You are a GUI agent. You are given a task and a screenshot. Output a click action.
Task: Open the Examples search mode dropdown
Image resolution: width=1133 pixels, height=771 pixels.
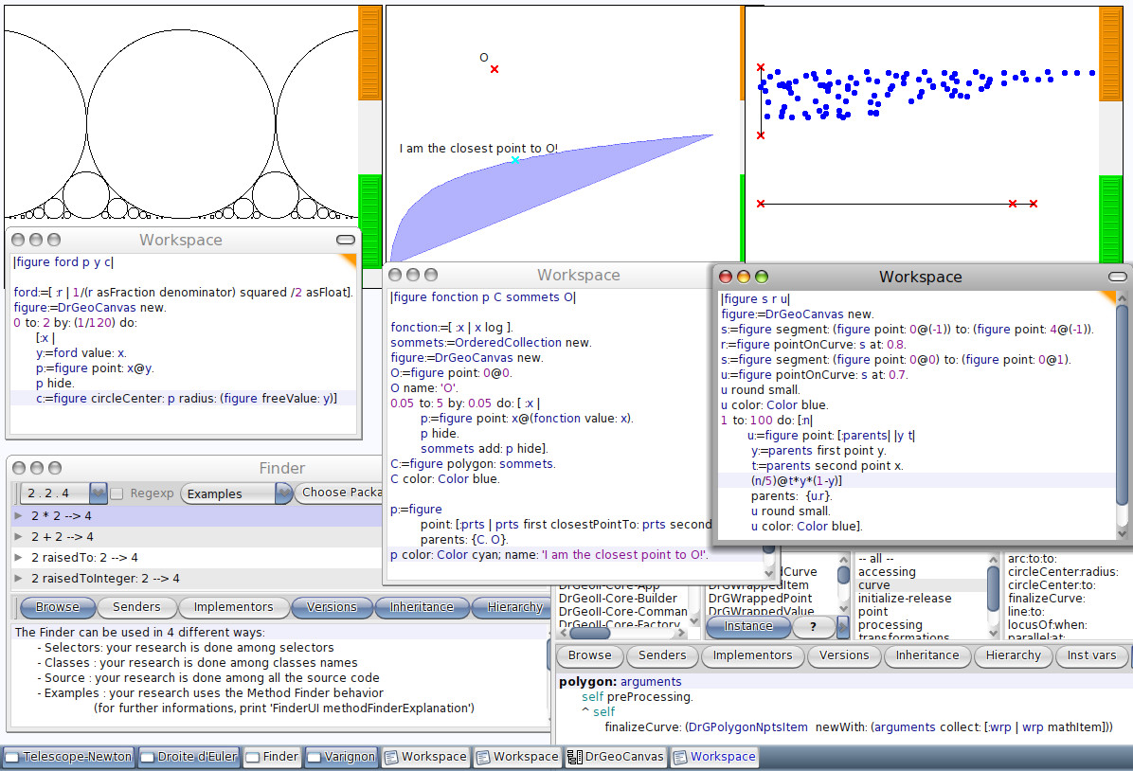[237, 493]
